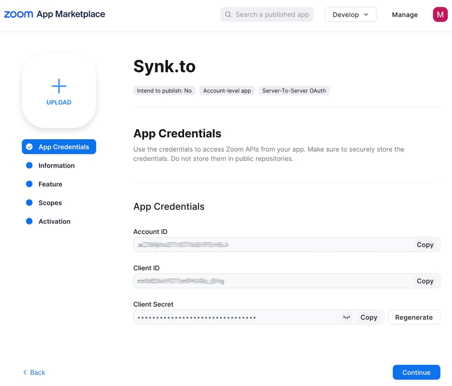Switch to the Activation step

(54, 221)
